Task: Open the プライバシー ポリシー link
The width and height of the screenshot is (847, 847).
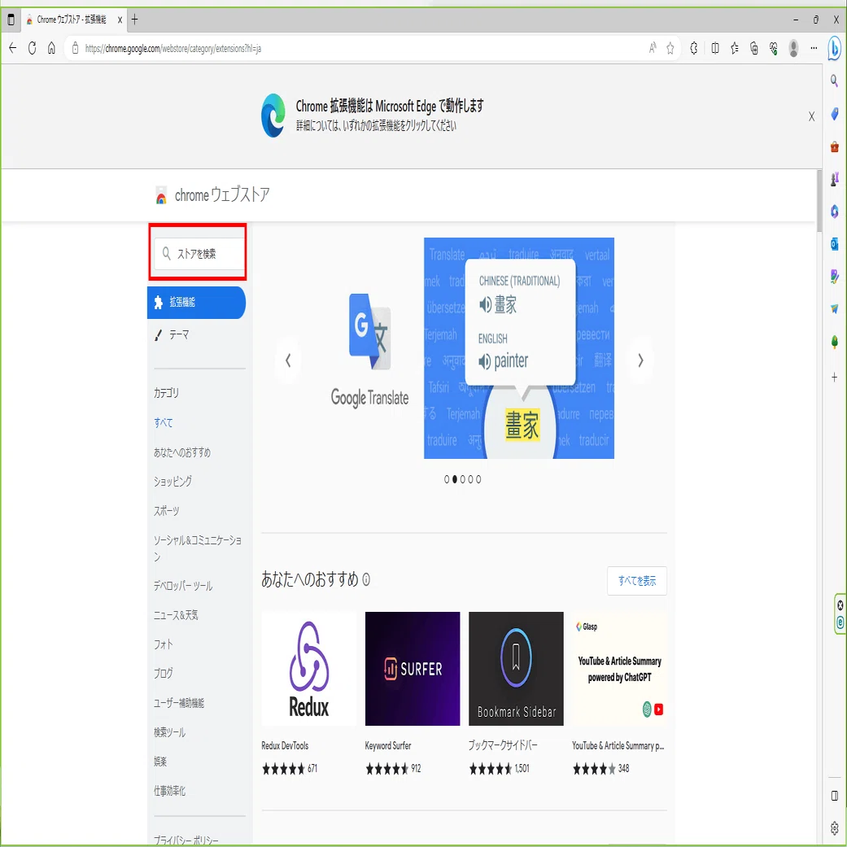Action: point(186,840)
